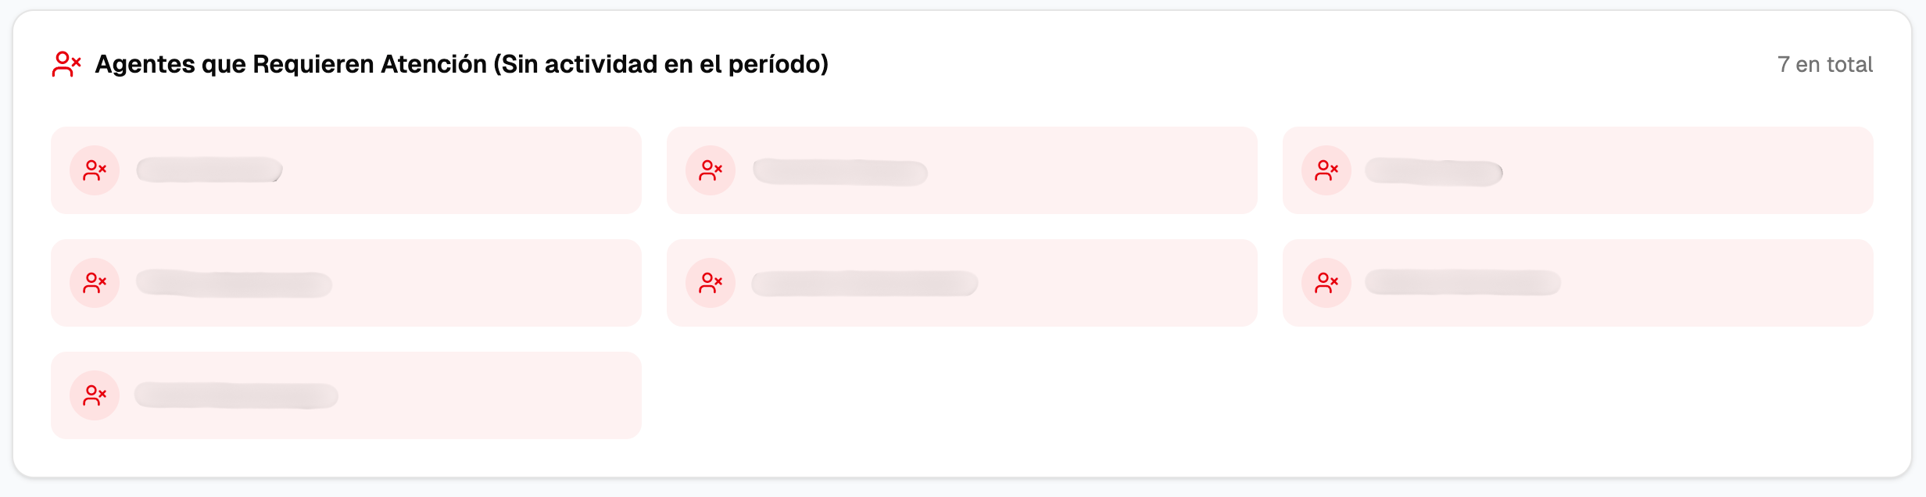
Task: Click the user-x icon in the second-row left card
Action: pyautogui.click(x=95, y=283)
